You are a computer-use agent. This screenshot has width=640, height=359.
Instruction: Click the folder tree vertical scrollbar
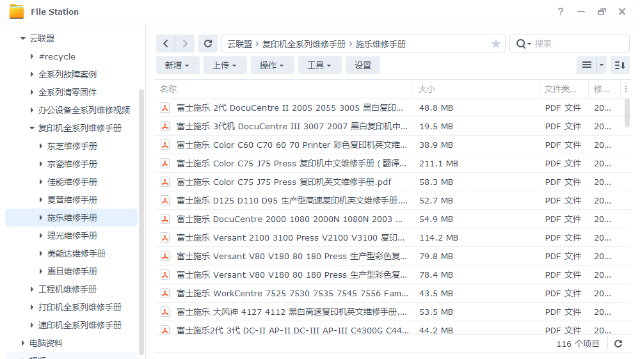coord(141,222)
